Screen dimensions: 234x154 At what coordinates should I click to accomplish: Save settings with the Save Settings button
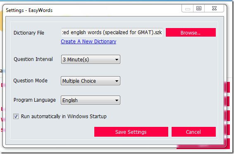click(131, 132)
